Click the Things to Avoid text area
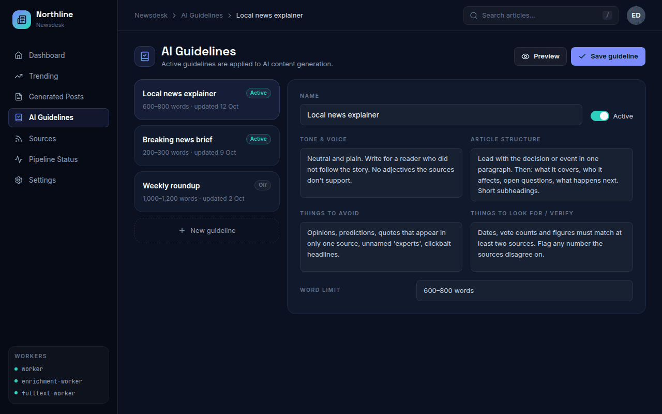662x414 pixels. [x=381, y=247]
